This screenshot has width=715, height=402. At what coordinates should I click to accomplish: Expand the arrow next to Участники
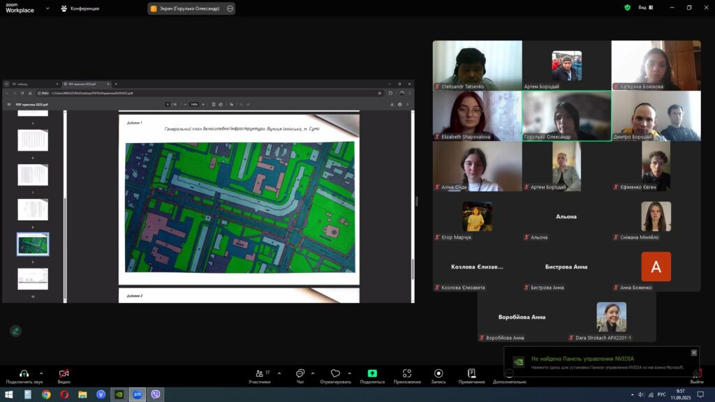pos(279,373)
